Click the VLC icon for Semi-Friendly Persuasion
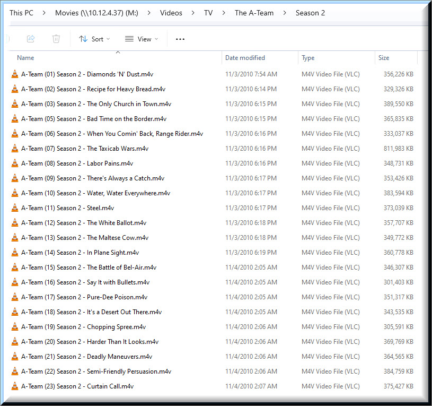The image size is (432, 406). [x=15, y=372]
